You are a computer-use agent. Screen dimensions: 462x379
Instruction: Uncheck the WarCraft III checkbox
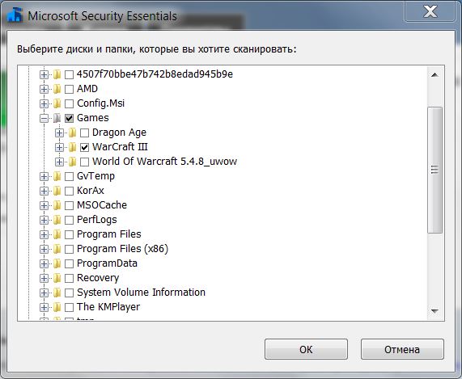click(x=85, y=147)
